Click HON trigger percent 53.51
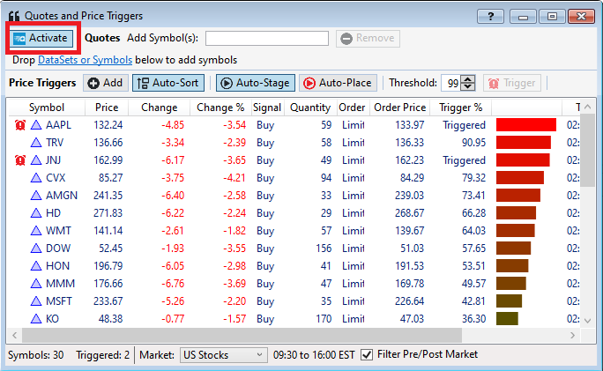This screenshot has height=371, width=603. pos(473,266)
